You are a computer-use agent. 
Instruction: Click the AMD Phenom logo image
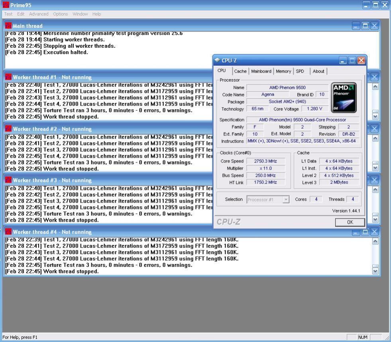344,98
